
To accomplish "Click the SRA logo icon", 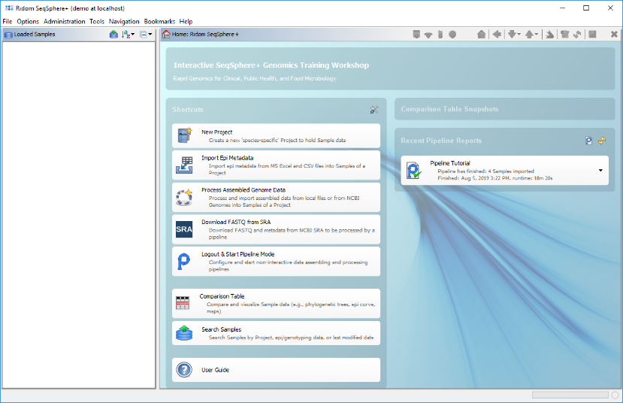I will pyautogui.click(x=184, y=229).
